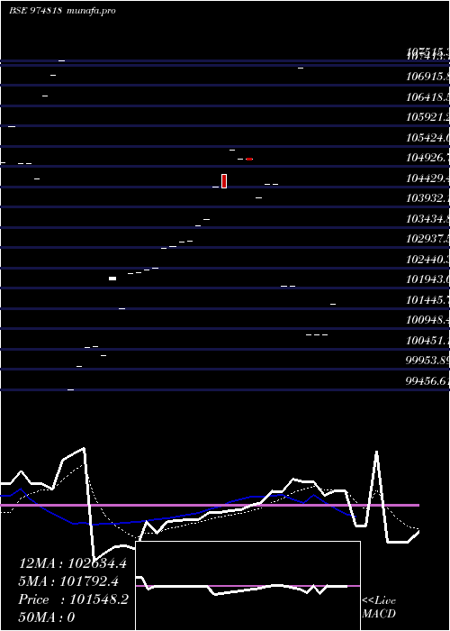The image size is (450, 631).
Task: Click the 106418 price level label
Action: (x=427, y=97)
